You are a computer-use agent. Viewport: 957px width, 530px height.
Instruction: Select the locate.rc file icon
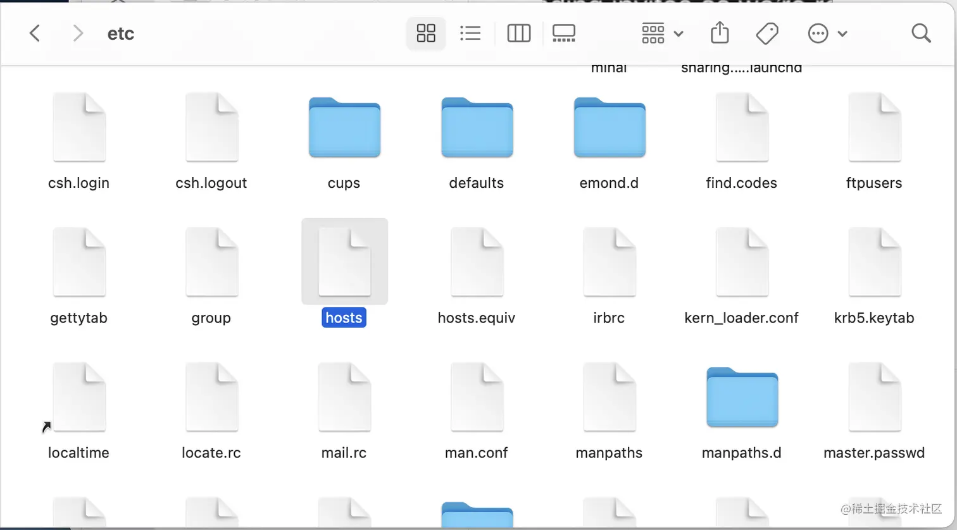tap(211, 397)
